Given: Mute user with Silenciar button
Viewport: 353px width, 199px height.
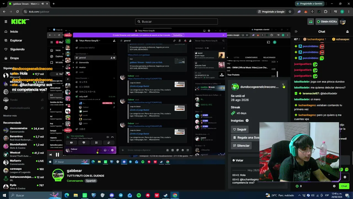Looking at the screenshot, I should coord(241,146).
